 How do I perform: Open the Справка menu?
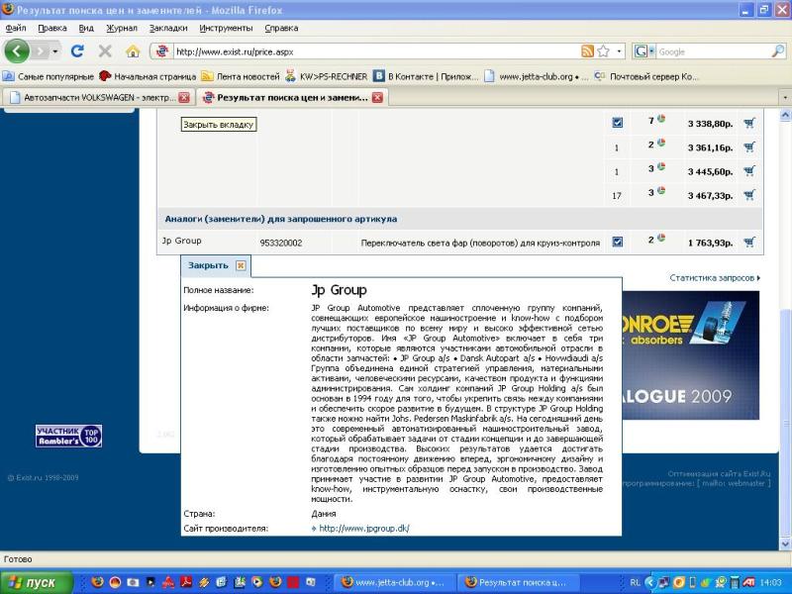coord(281,28)
